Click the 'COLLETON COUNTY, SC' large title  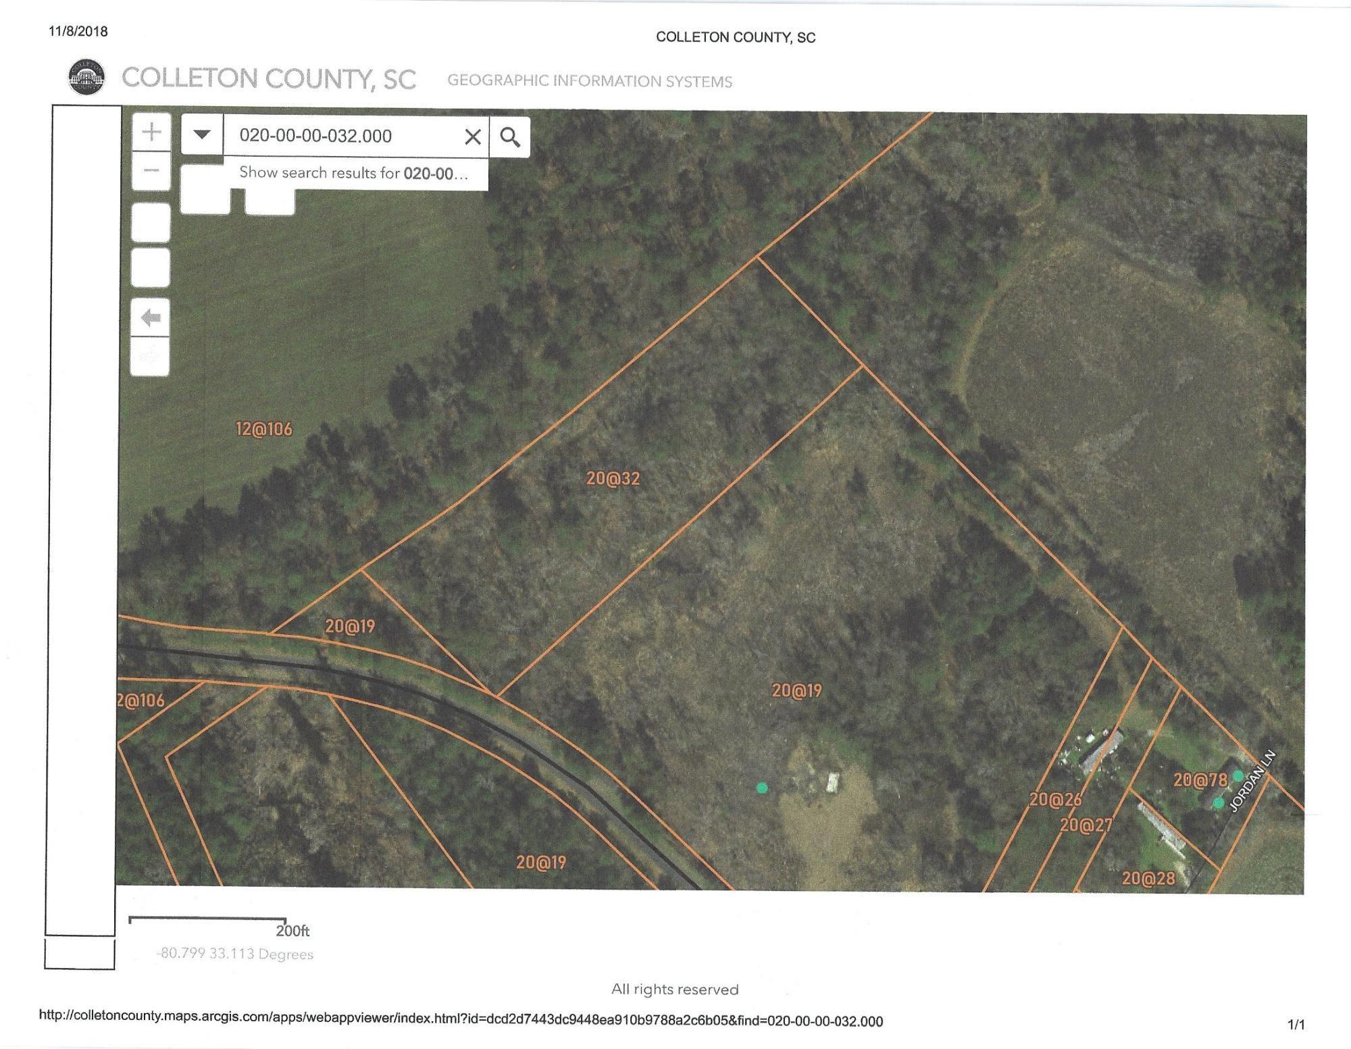[x=269, y=78]
